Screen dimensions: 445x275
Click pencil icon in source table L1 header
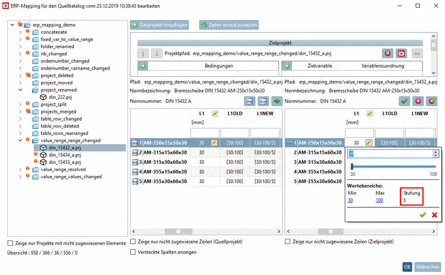(215, 113)
